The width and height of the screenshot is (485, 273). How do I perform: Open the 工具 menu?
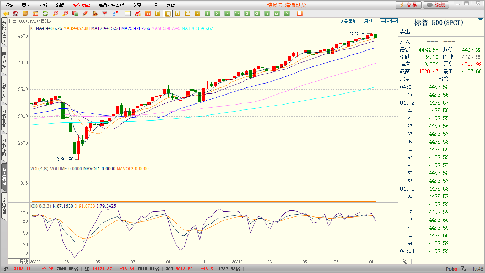point(154,5)
